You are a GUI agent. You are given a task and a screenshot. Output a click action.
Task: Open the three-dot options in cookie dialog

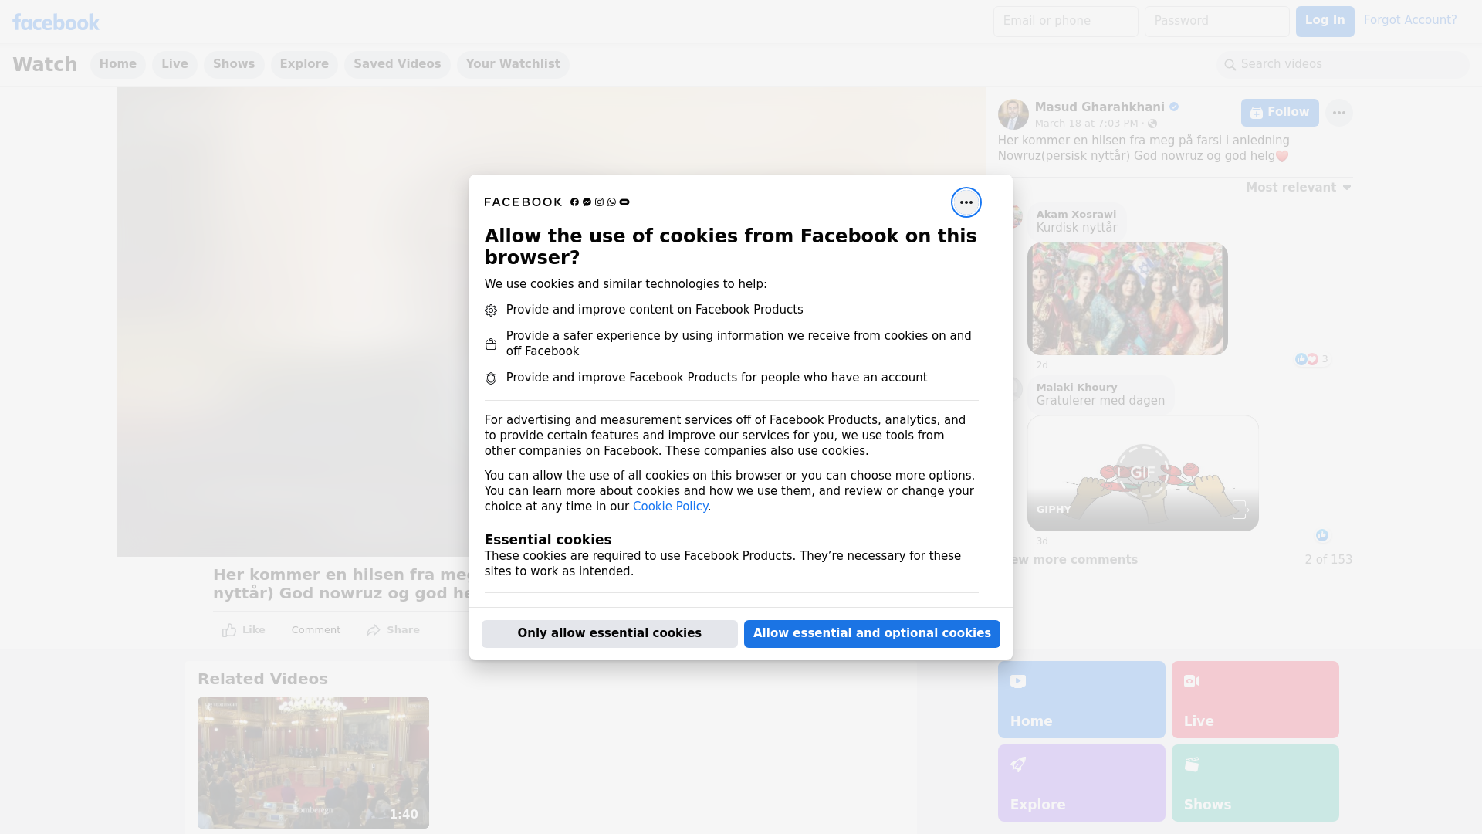pos(966,202)
